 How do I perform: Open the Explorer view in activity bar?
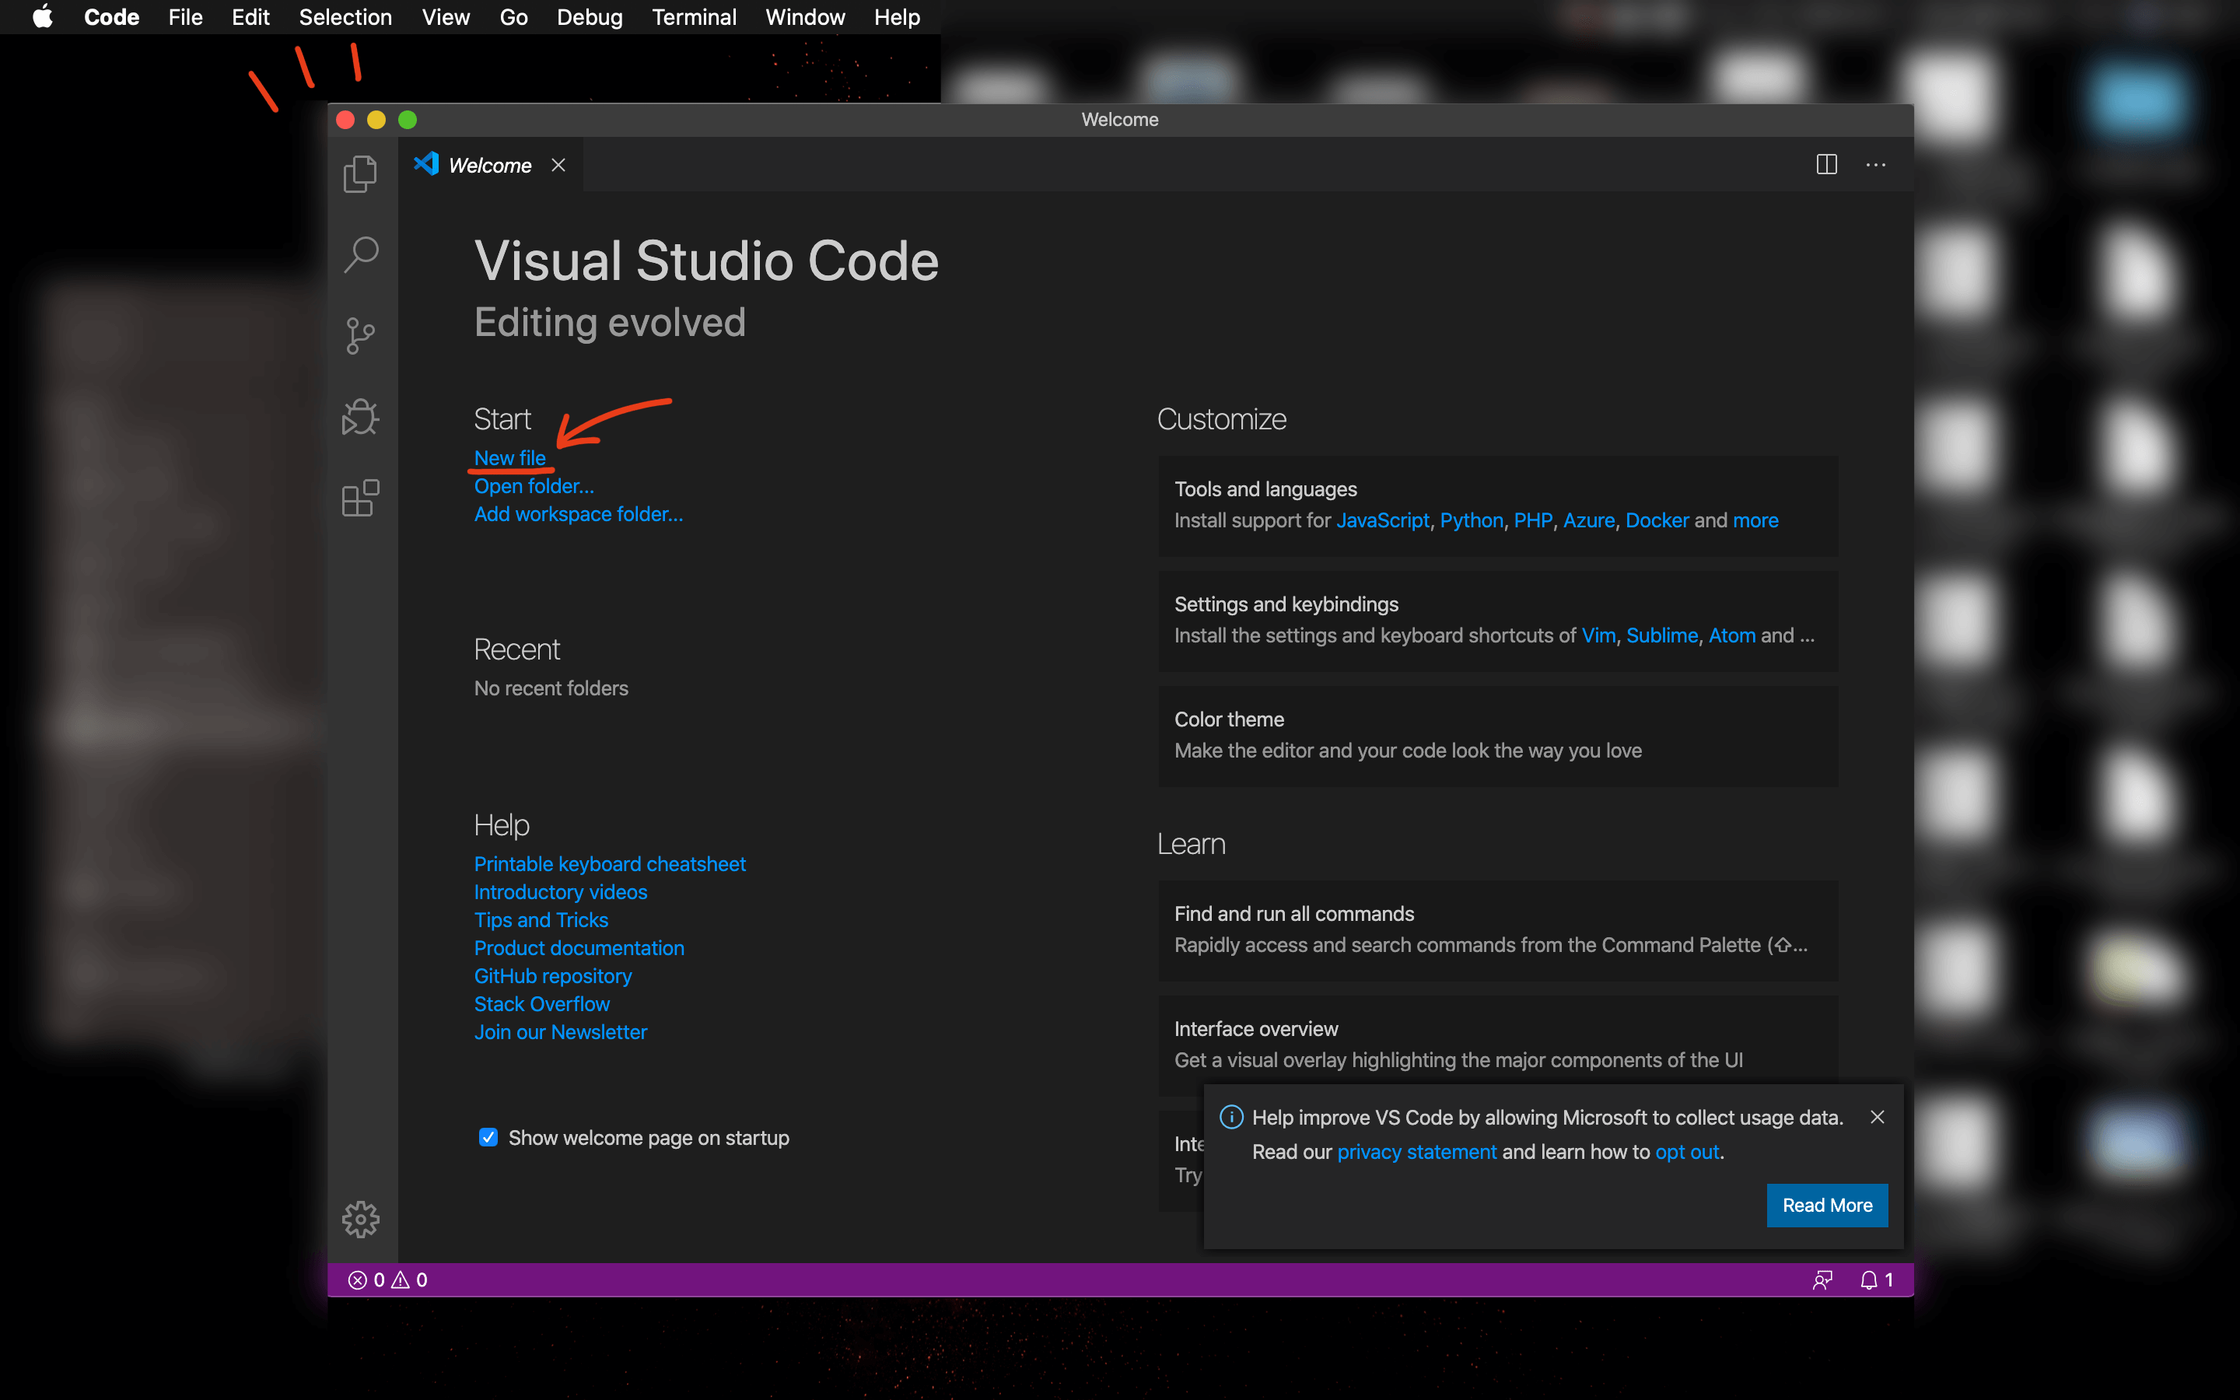360,173
